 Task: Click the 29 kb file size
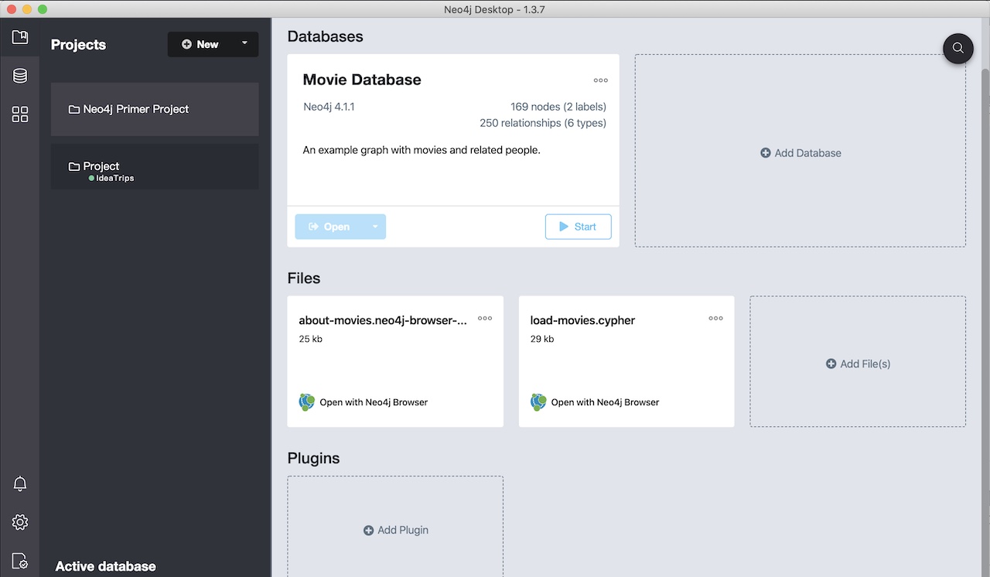[x=542, y=339]
